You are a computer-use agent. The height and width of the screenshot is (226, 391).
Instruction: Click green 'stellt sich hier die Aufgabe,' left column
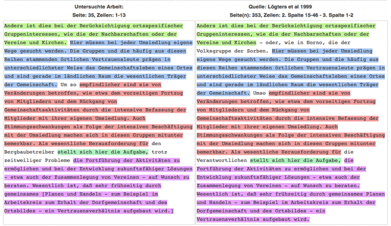(103, 152)
